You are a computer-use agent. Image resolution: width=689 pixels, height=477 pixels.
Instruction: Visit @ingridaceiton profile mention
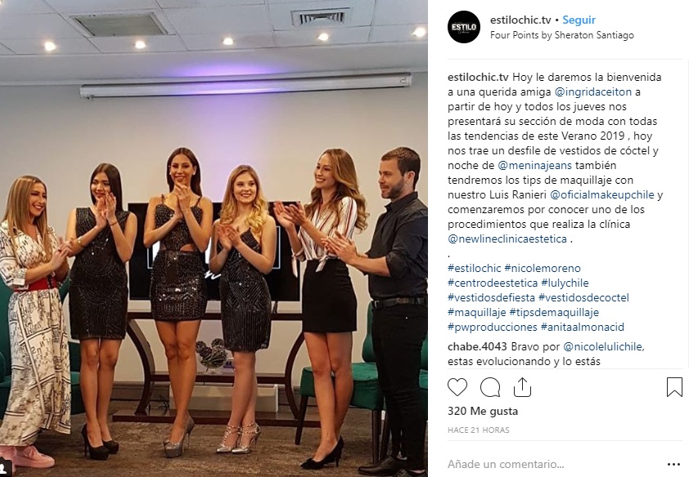(x=593, y=92)
